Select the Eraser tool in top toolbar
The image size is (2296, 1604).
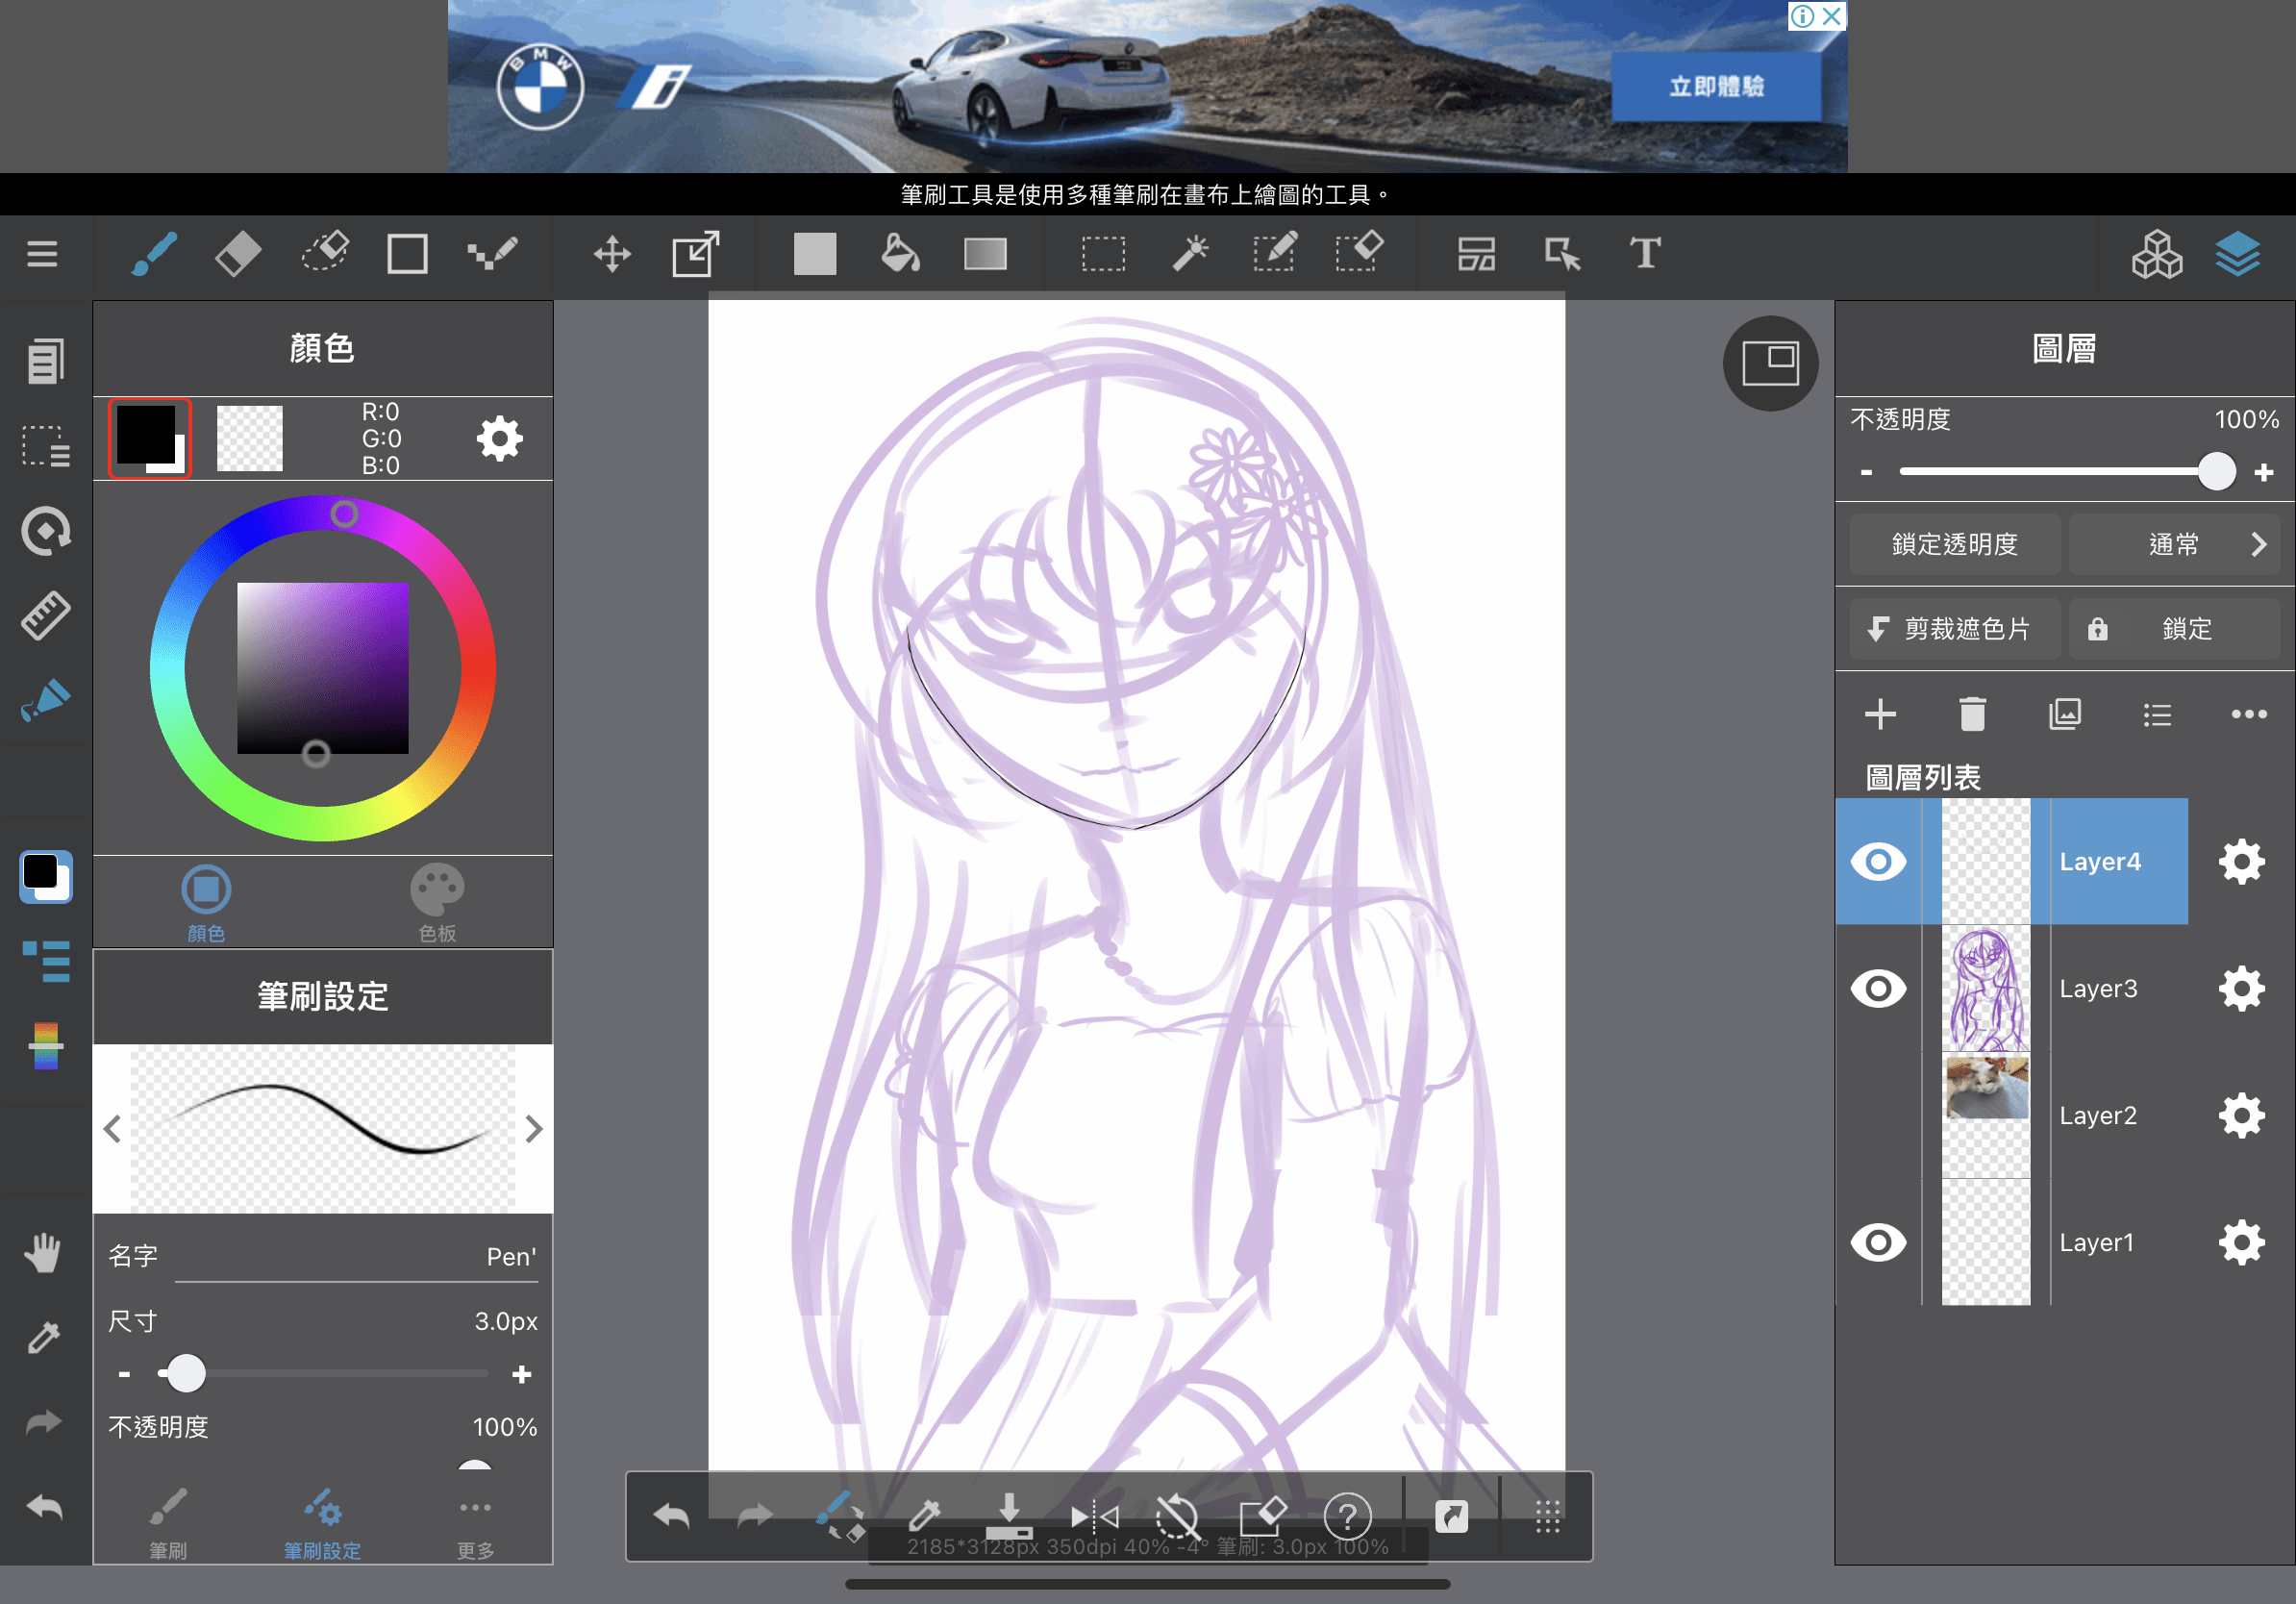coord(237,254)
